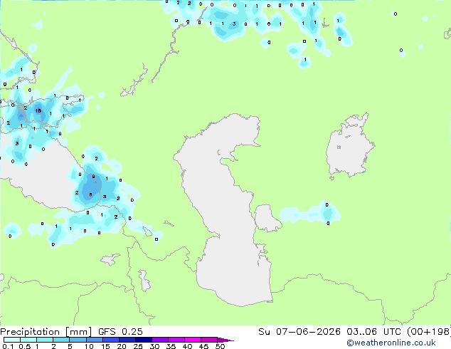Click the '18' precipitation value on map
451x349 pixels.
tap(38, 110)
